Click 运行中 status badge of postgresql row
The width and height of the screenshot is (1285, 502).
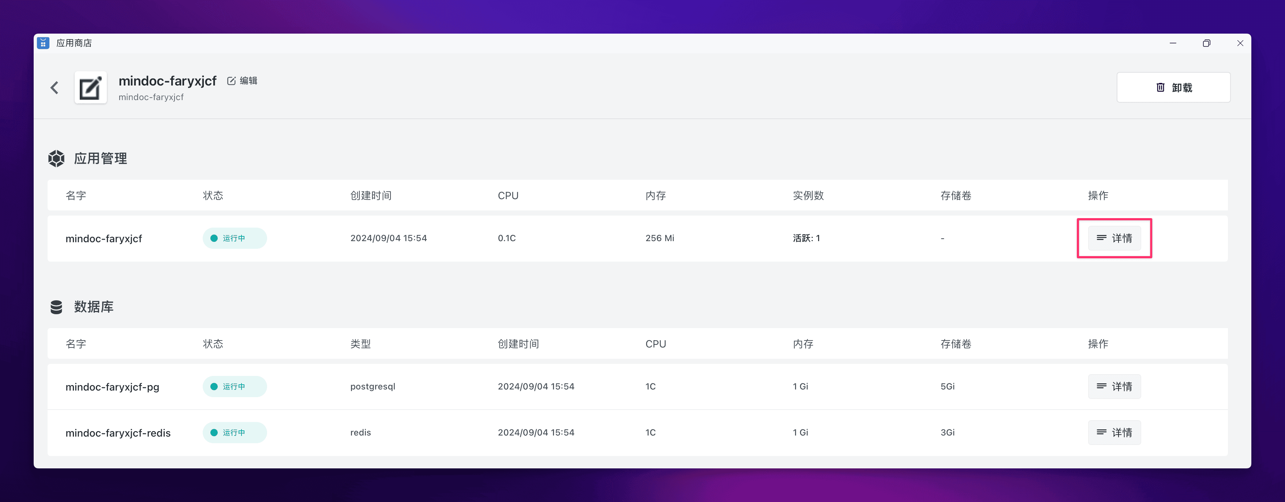[235, 387]
